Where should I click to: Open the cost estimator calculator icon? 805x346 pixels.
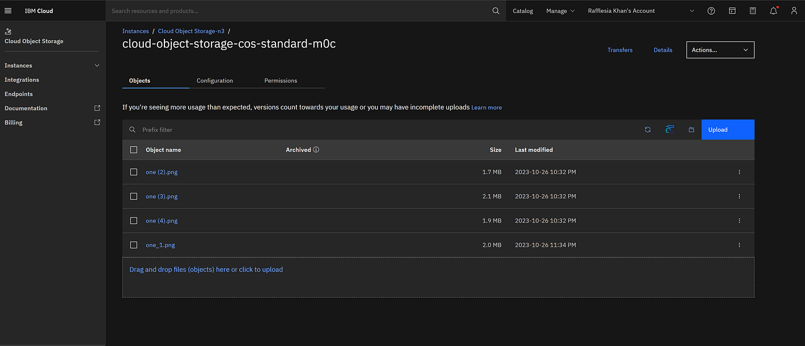[753, 11]
